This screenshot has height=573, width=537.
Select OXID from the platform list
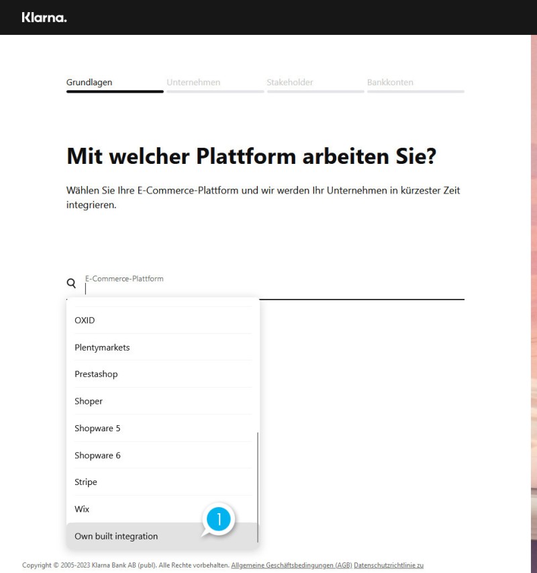tap(85, 320)
